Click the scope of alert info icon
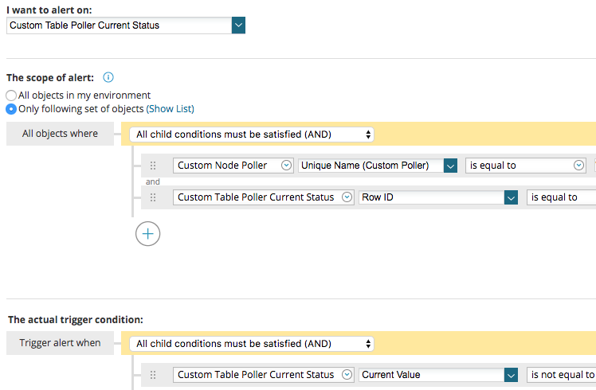Image resolution: width=596 pixels, height=390 pixels. point(108,78)
